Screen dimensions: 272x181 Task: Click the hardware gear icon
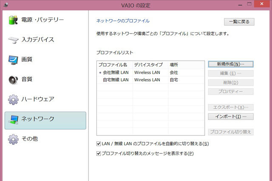click(13, 99)
